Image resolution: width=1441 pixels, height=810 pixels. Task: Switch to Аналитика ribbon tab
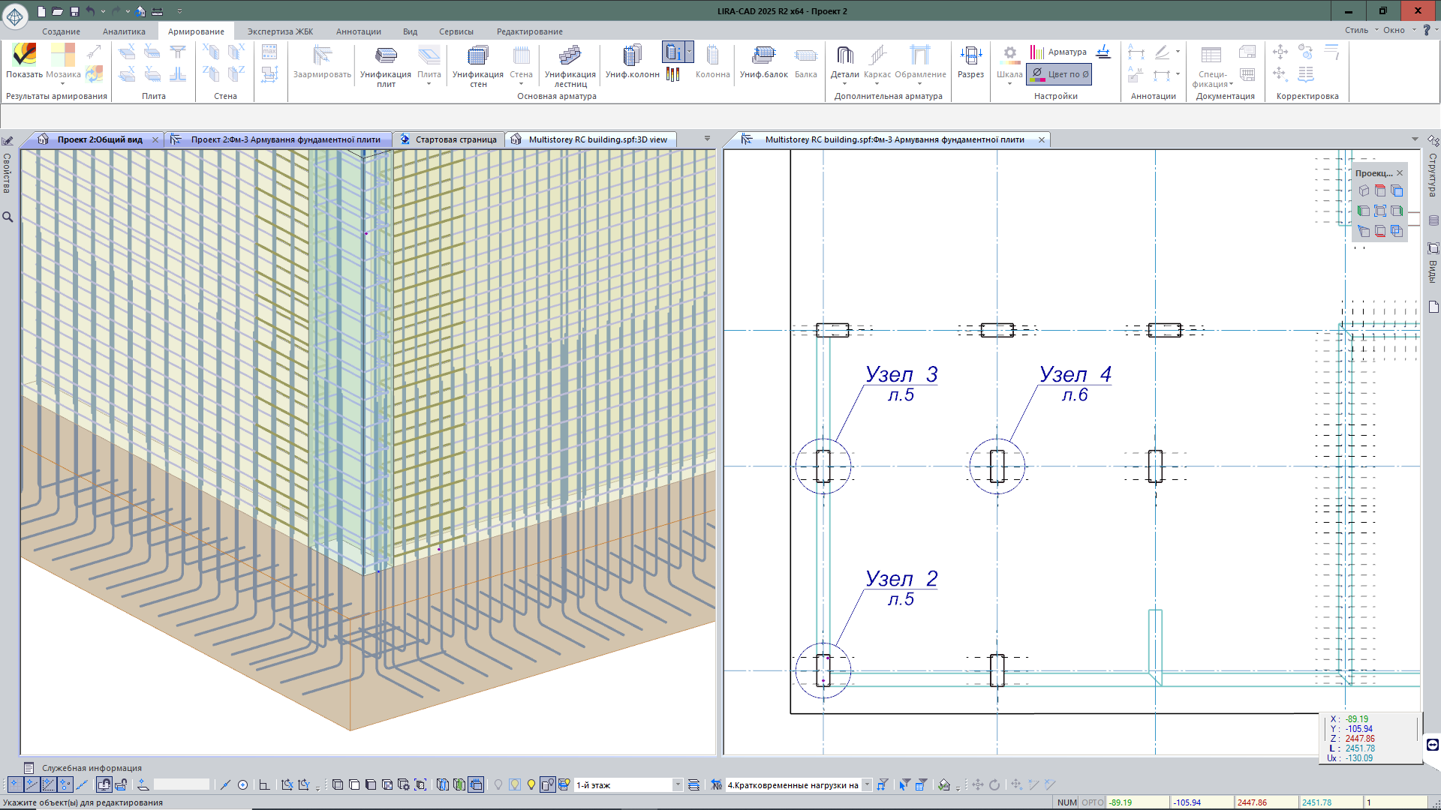[x=124, y=31]
